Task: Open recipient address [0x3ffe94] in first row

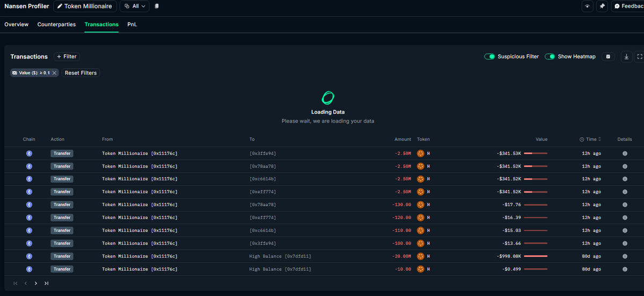Action: 262,154
